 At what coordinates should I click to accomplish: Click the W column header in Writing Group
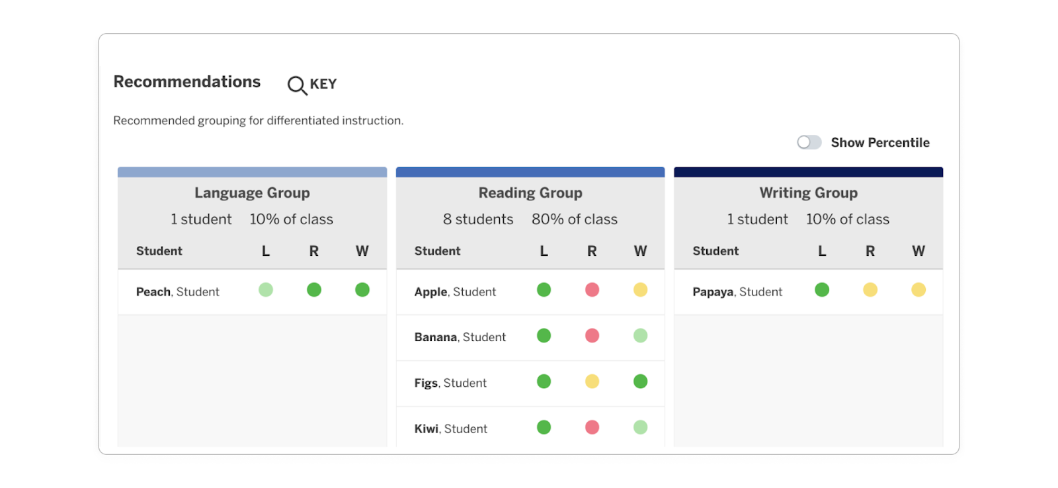click(x=918, y=251)
